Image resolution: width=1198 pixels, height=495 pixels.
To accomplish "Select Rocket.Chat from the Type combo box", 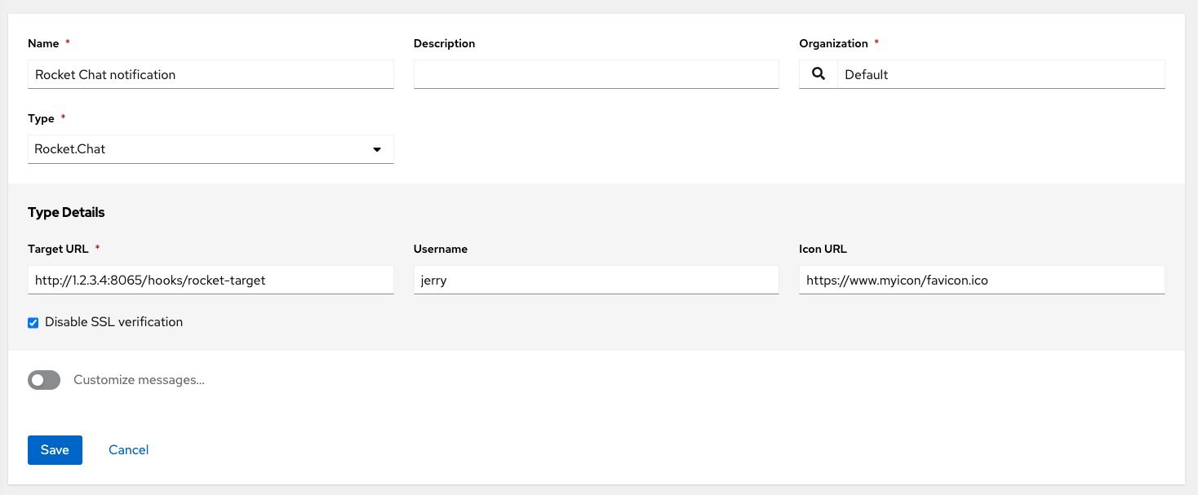I will point(211,149).
